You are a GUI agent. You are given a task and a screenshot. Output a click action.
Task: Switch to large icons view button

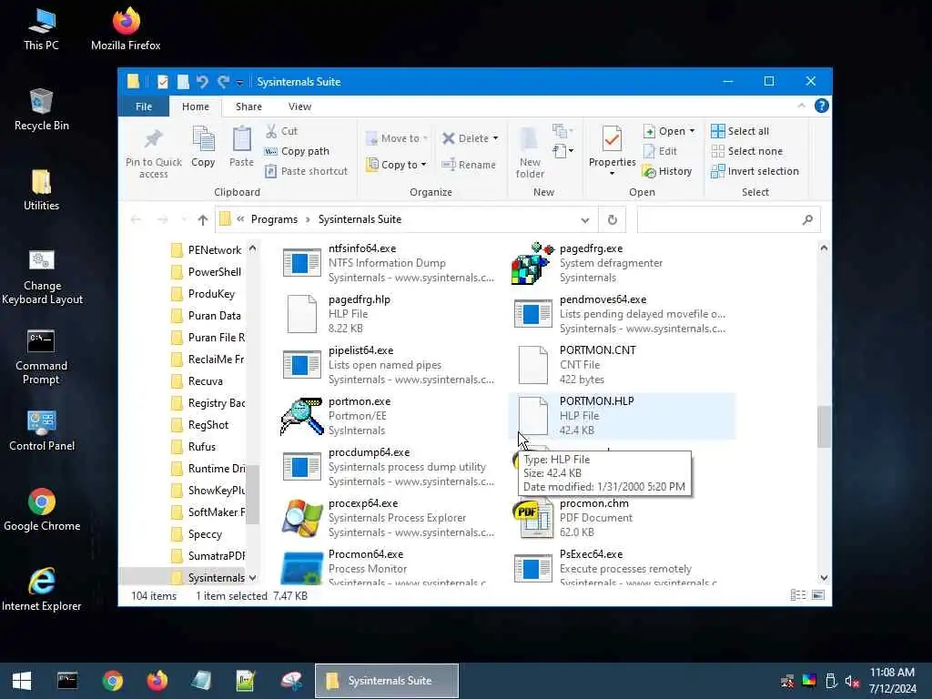click(x=818, y=595)
